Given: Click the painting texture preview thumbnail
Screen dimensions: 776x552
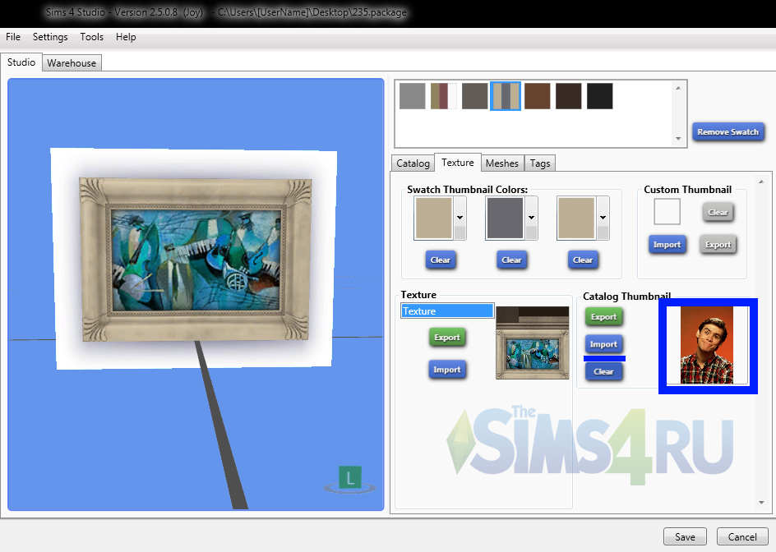Looking at the screenshot, I should tap(532, 342).
